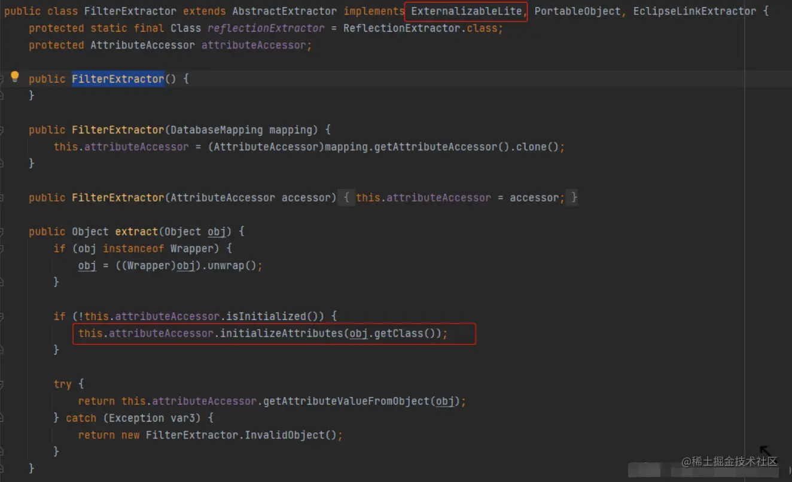Screen dimensions: 792x482
Task: Click the AbstractExtractor superclass name
Action: pos(284,11)
